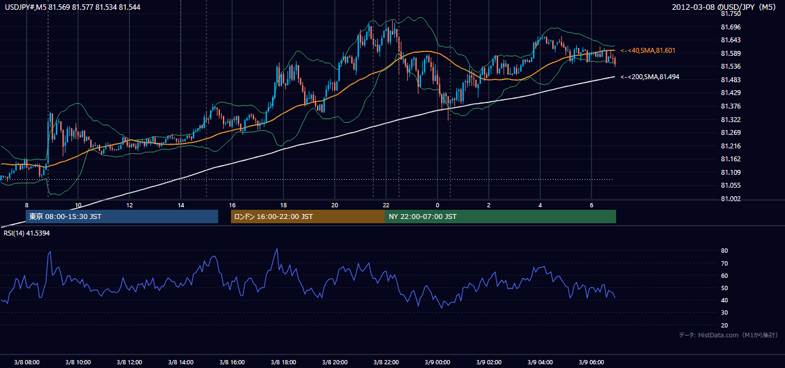Click RSI scale value 60

coord(725,275)
